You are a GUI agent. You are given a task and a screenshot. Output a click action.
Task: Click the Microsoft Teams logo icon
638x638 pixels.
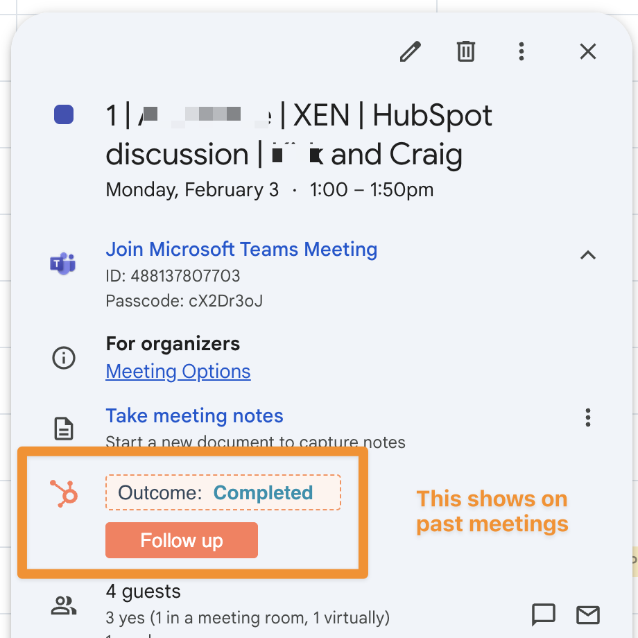(x=63, y=264)
